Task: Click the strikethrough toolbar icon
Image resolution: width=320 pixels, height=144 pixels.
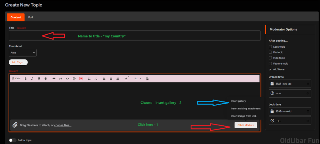Action: click(x=46, y=78)
